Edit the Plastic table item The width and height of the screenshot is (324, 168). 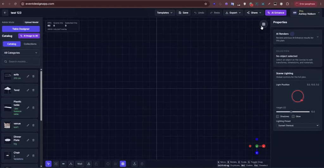[x=28, y=108]
